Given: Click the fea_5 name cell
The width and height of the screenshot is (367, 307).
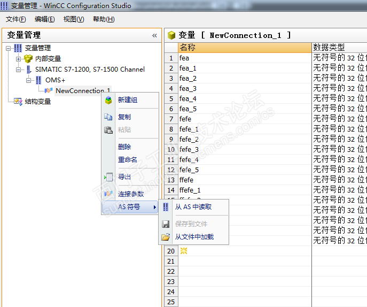Looking at the screenshot, I should (245, 109).
